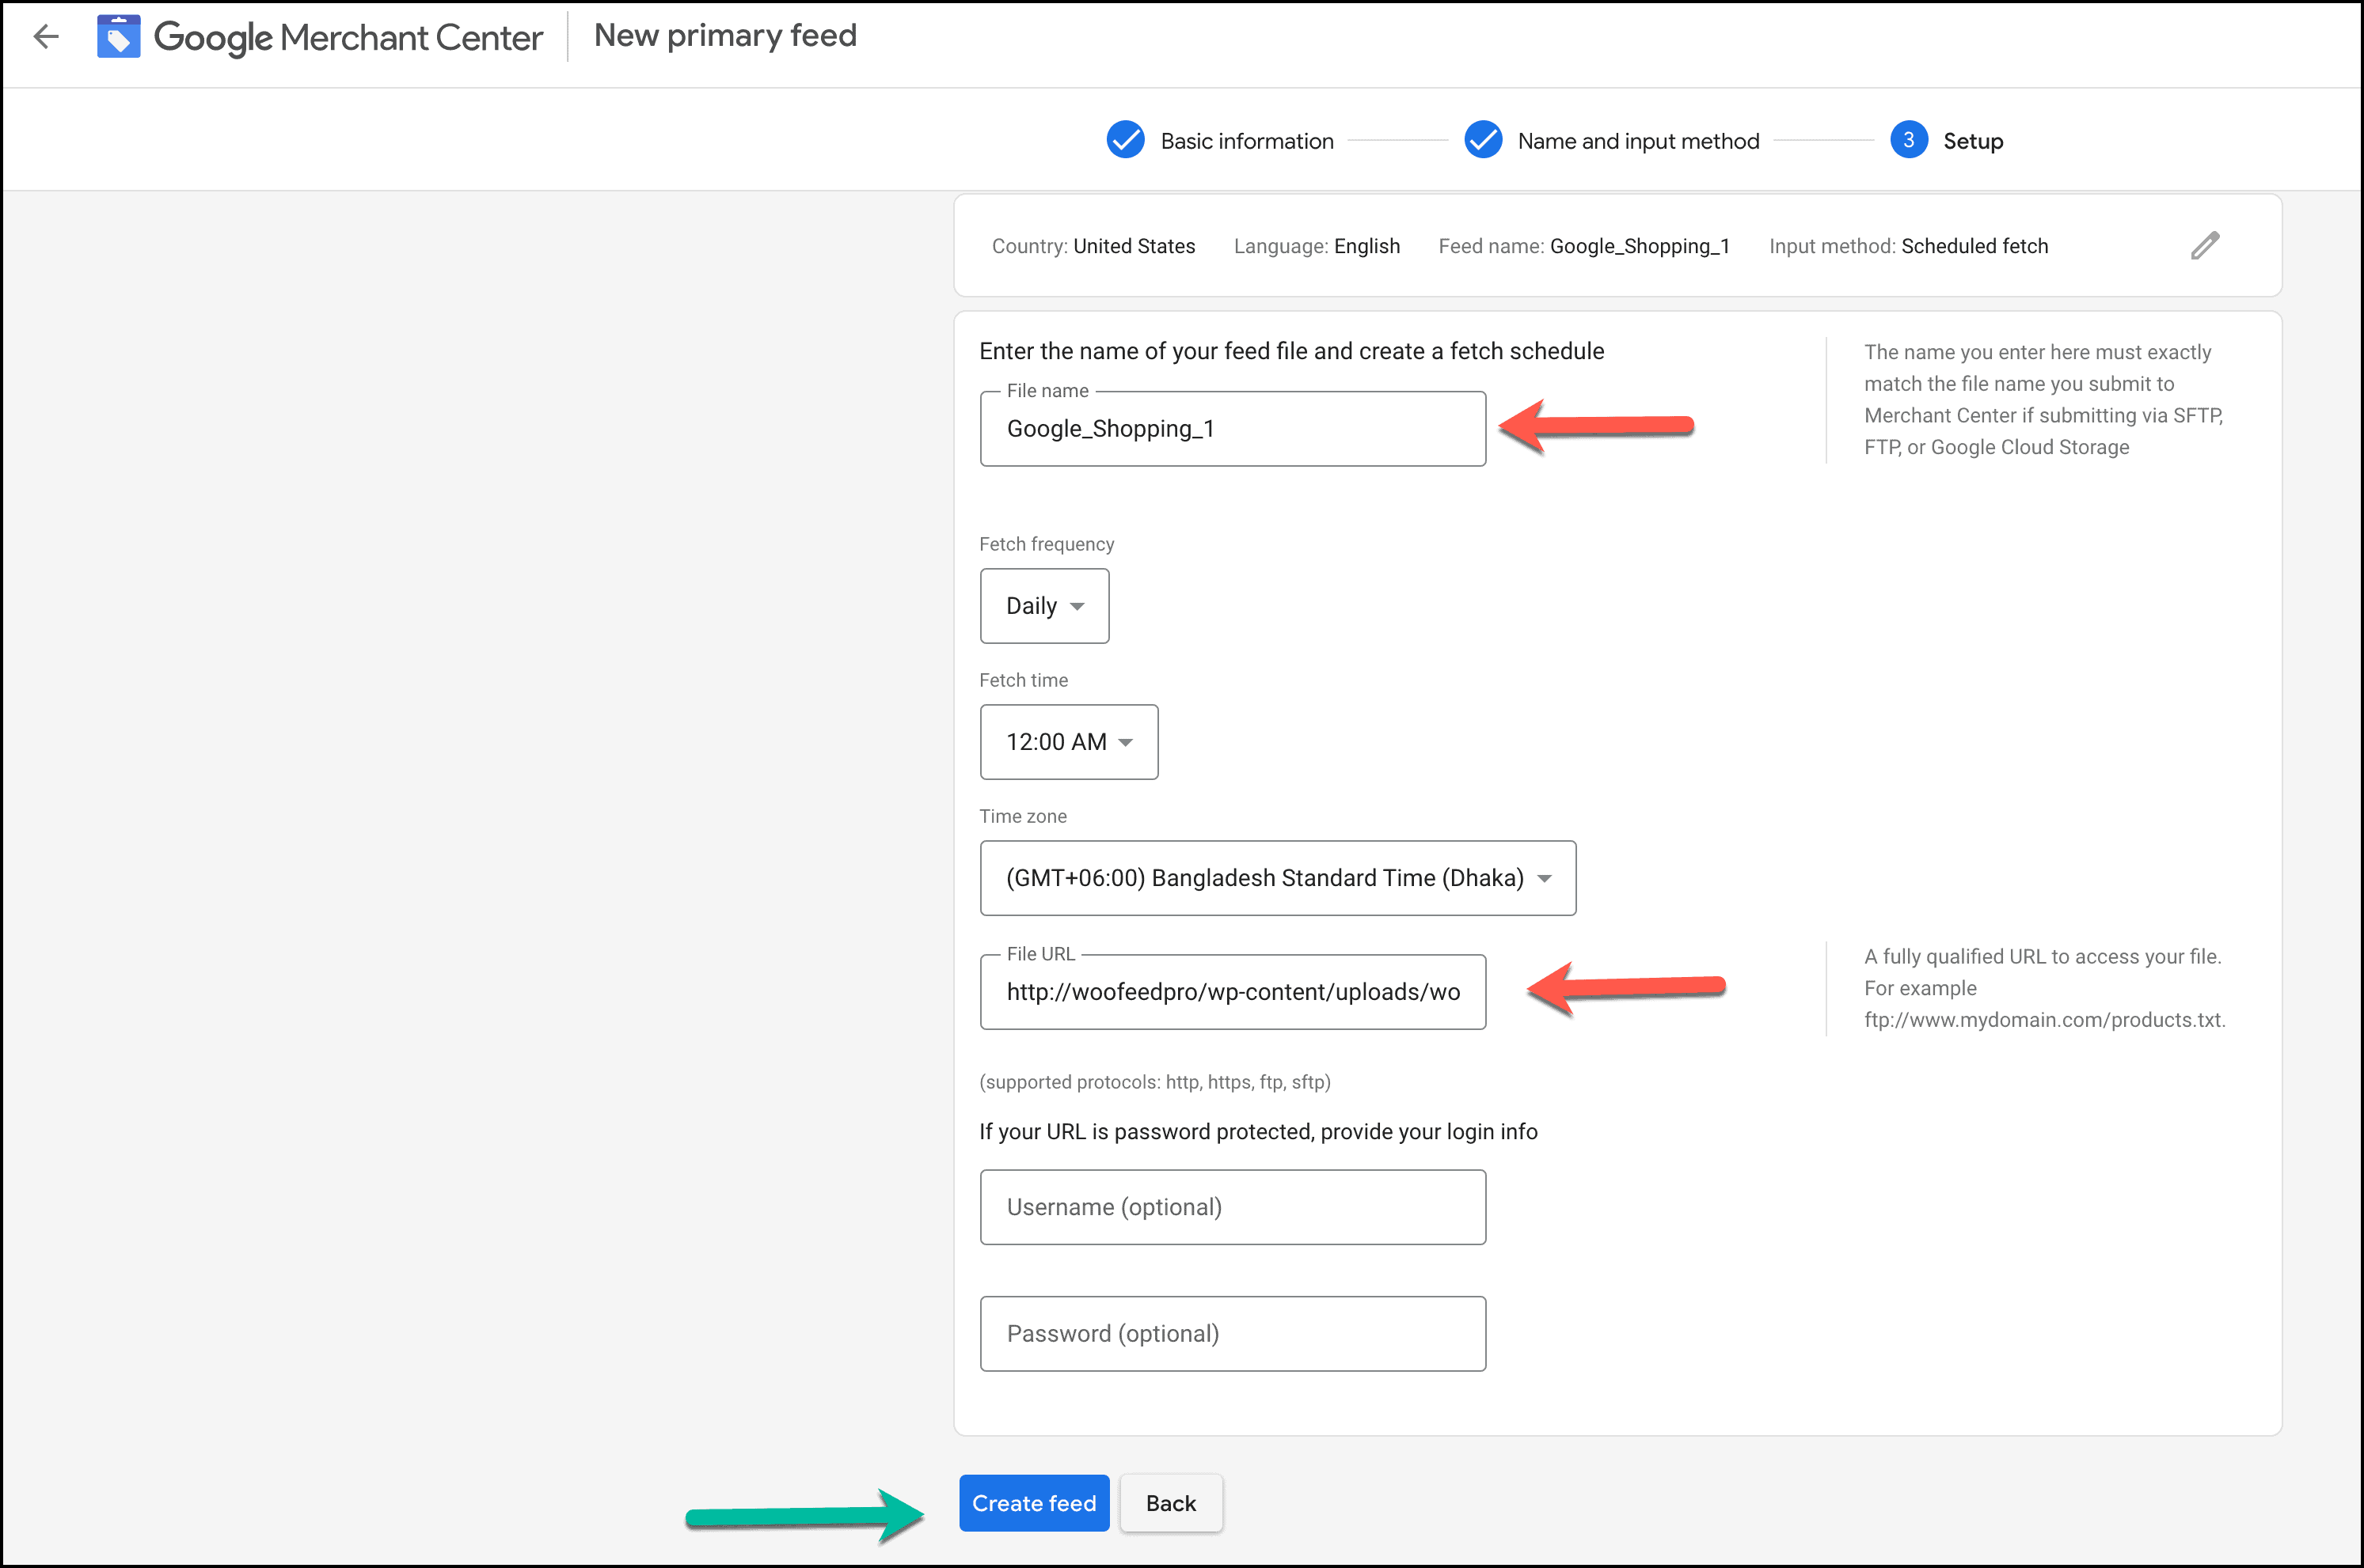This screenshot has height=1568, width=2364.
Task: Open the Time zone dropdown
Action: (1278, 878)
